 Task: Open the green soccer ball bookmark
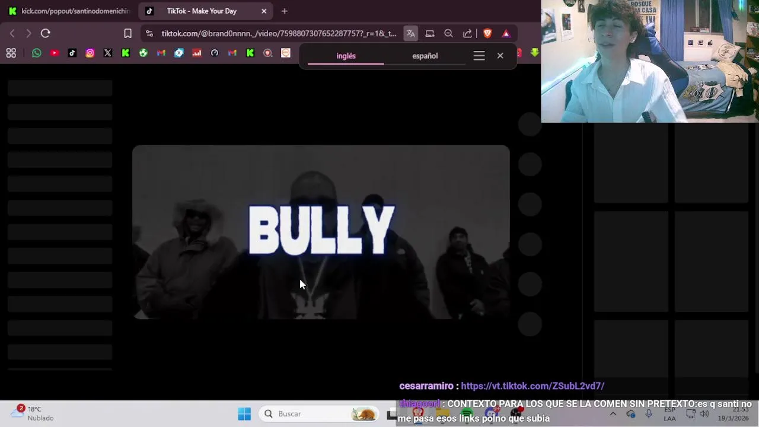(143, 53)
